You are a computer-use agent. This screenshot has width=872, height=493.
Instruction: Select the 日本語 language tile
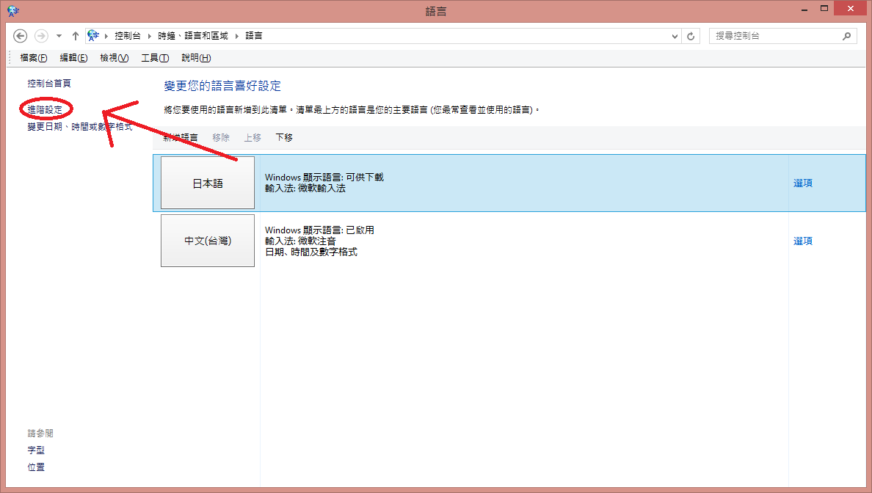click(208, 183)
